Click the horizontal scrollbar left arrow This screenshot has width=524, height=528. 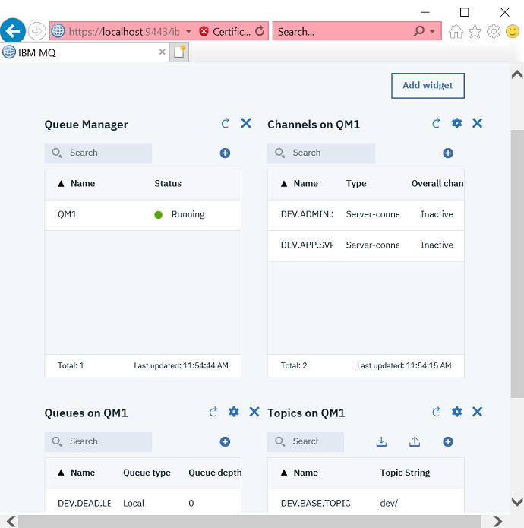[x=11, y=521]
